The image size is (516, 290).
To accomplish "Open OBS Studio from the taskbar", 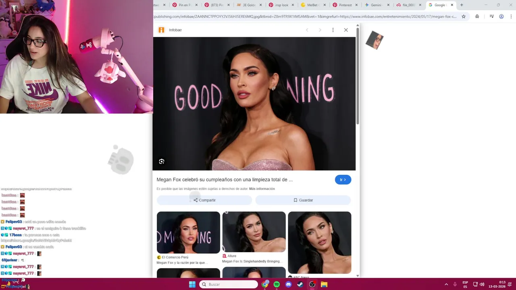I will (312, 284).
